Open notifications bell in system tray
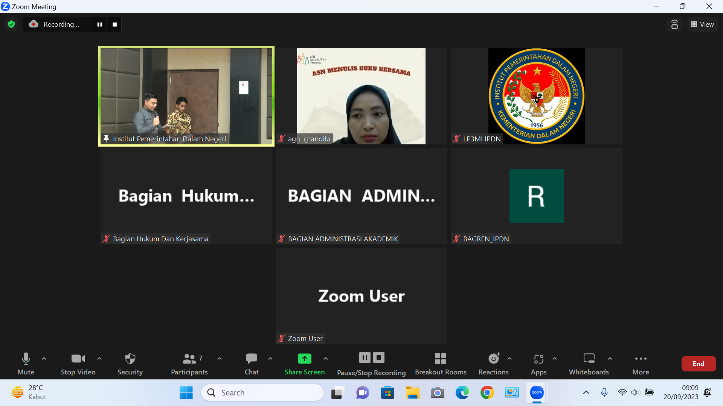 pos(708,393)
